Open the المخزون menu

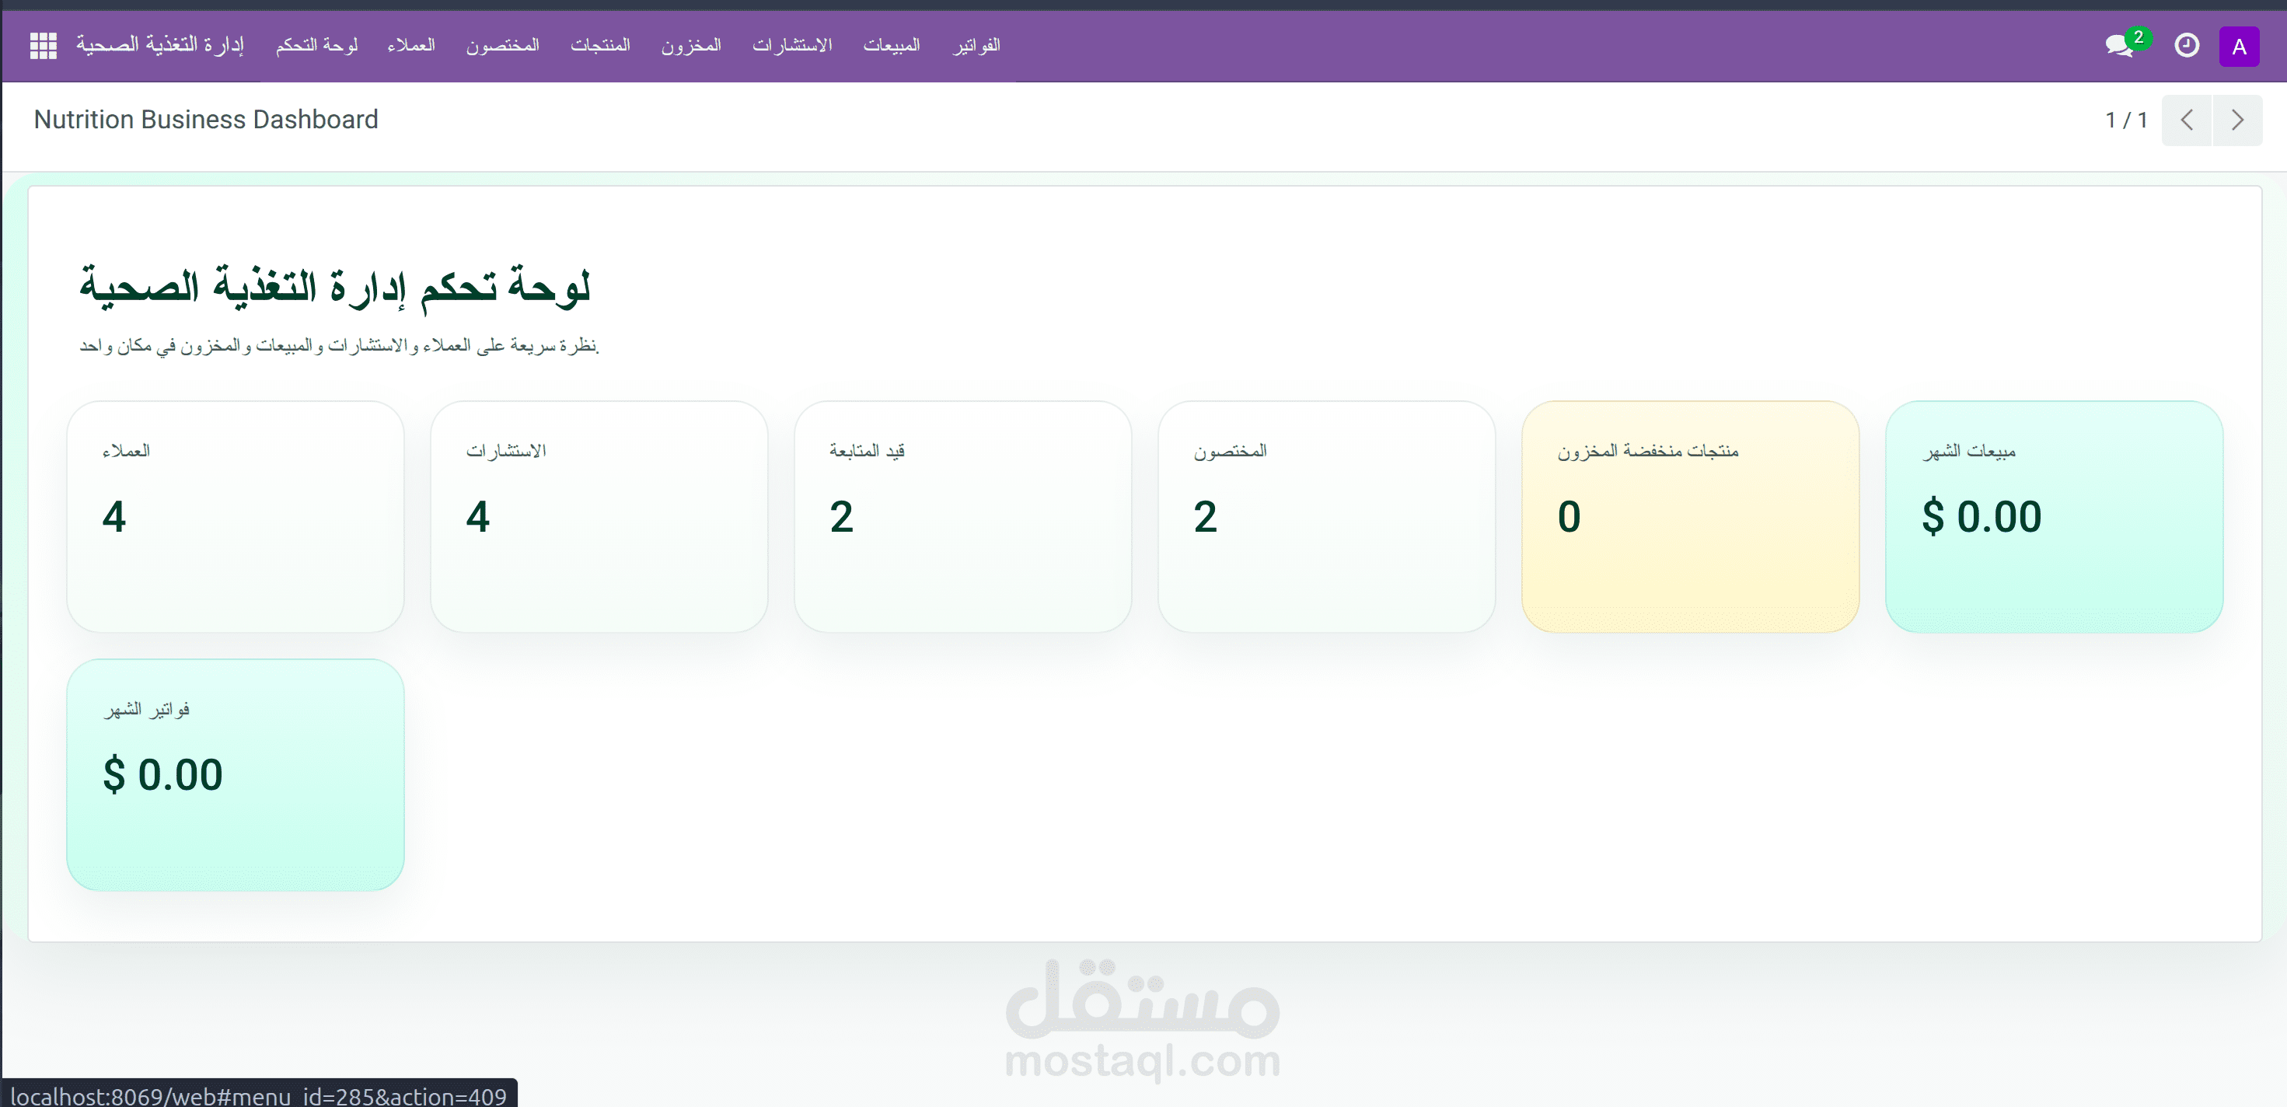(x=691, y=45)
